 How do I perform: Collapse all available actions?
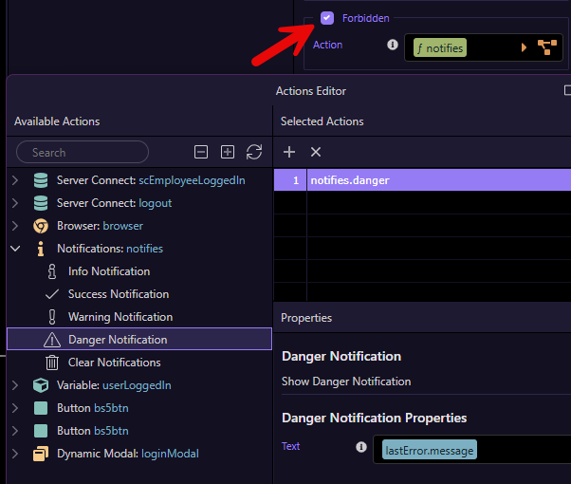201,152
